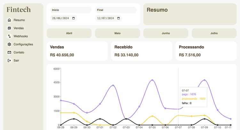The width and height of the screenshot is (240, 130).
Task: Click the yellow processando point at 07-07
Action: [178, 115]
